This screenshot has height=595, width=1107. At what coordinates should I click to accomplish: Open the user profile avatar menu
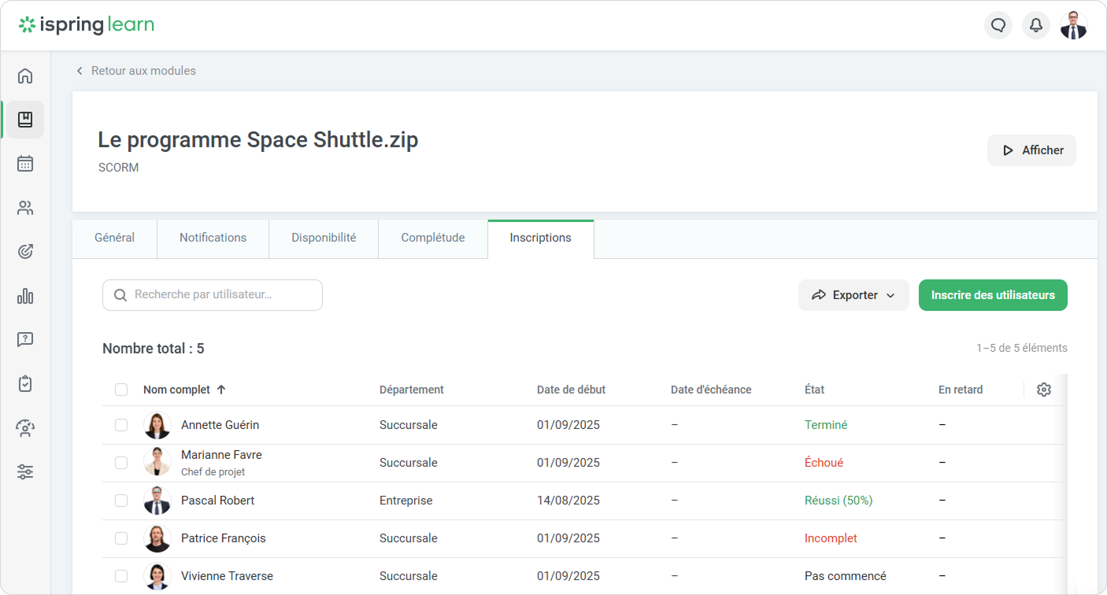pyautogui.click(x=1073, y=25)
